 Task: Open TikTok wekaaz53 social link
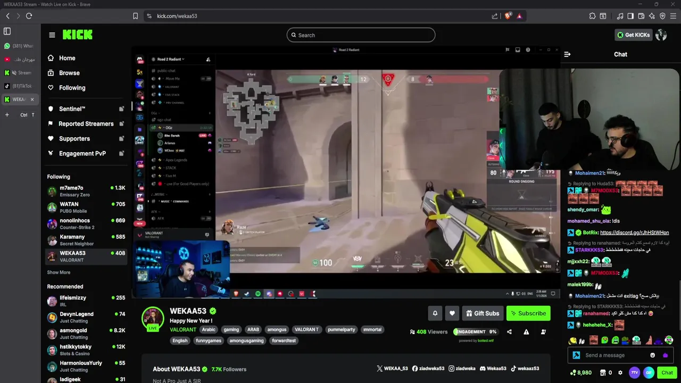click(x=525, y=368)
